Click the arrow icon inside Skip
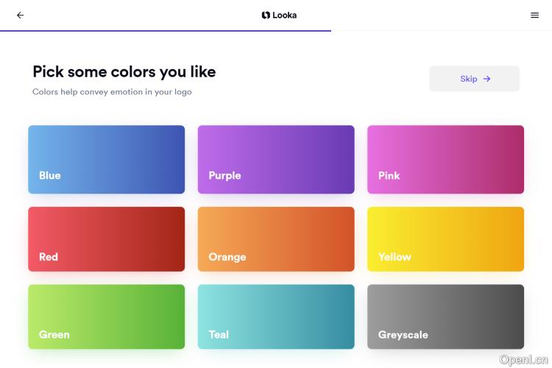The image size is (552, 368). [x=487, y=79]
